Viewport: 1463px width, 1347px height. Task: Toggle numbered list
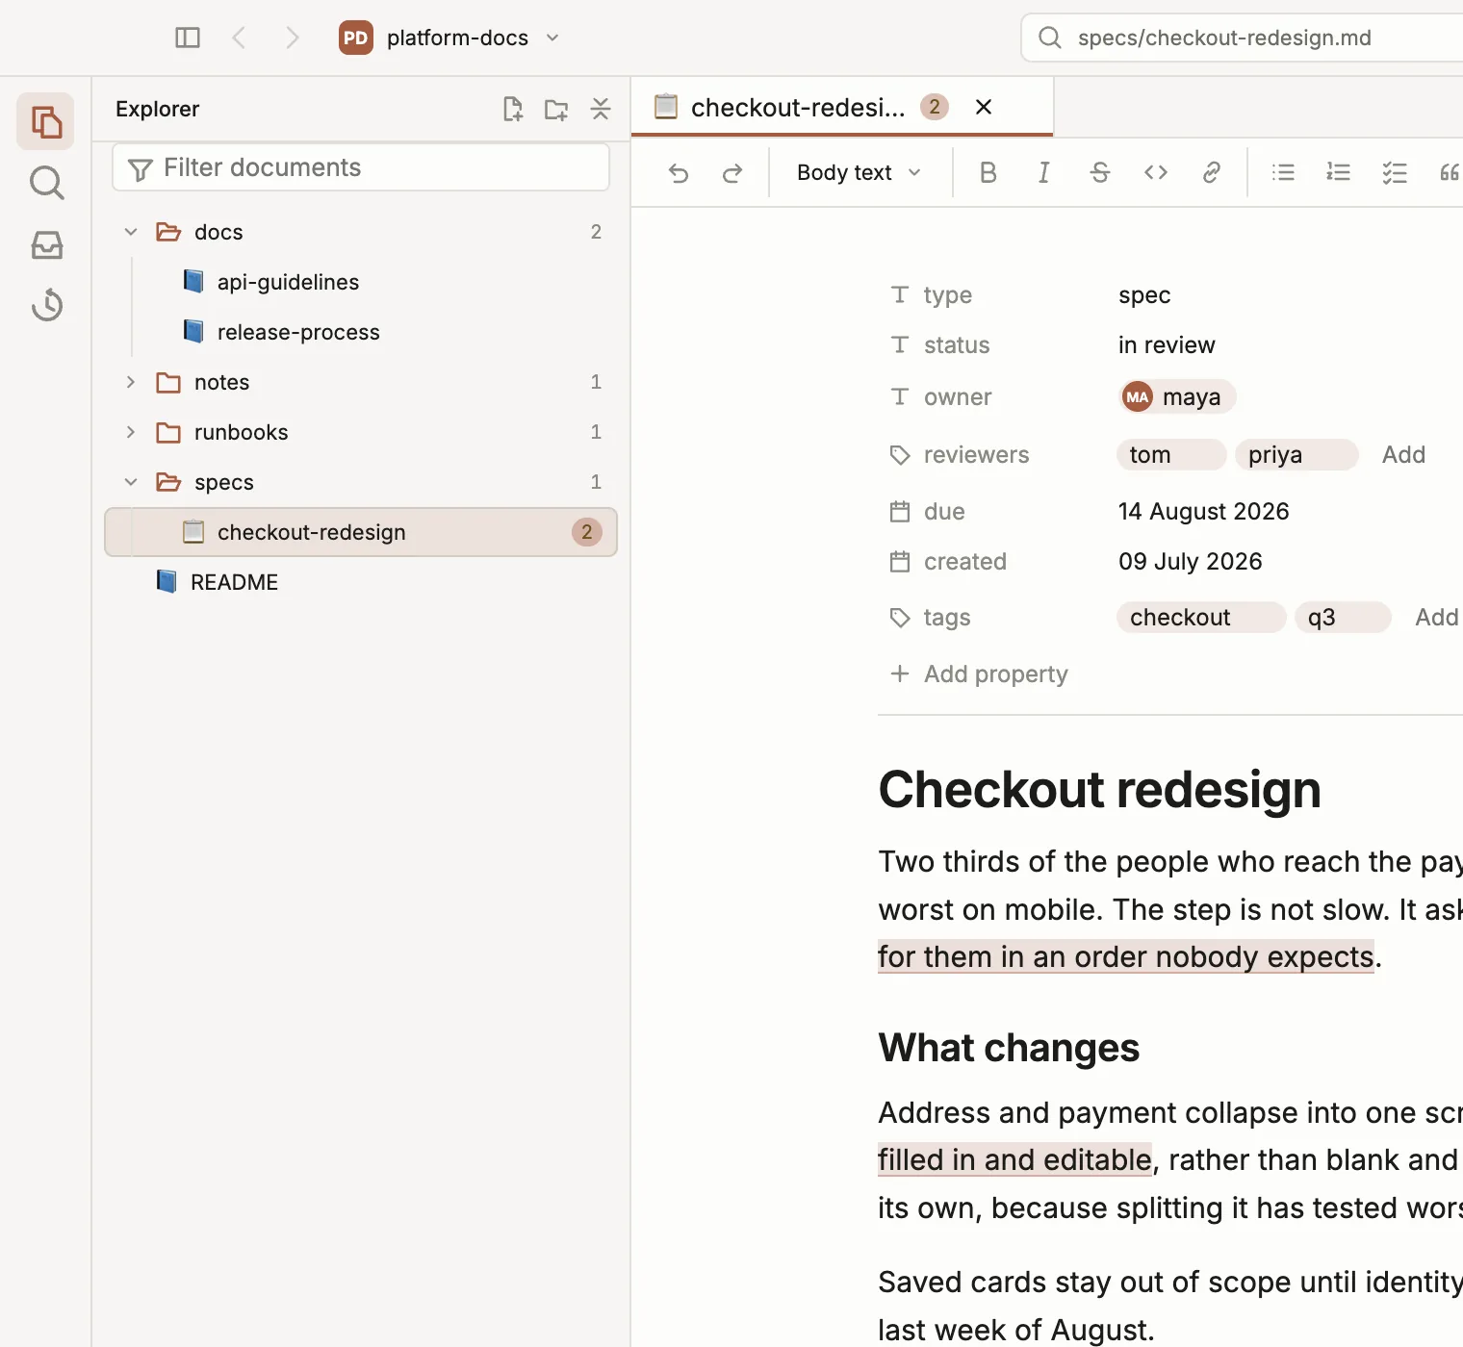(1339, 172)
